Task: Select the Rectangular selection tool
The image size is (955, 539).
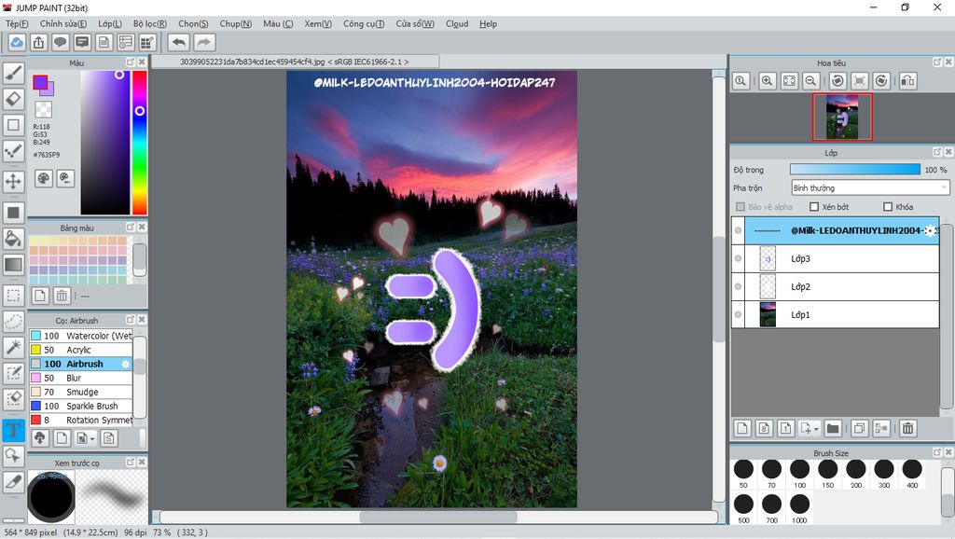Action: coord(13,296)
